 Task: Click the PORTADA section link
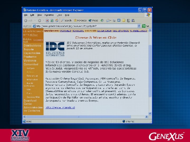coord(66,31)
